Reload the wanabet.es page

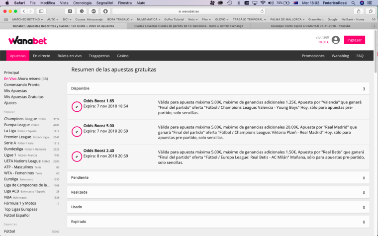coord(262,11)
